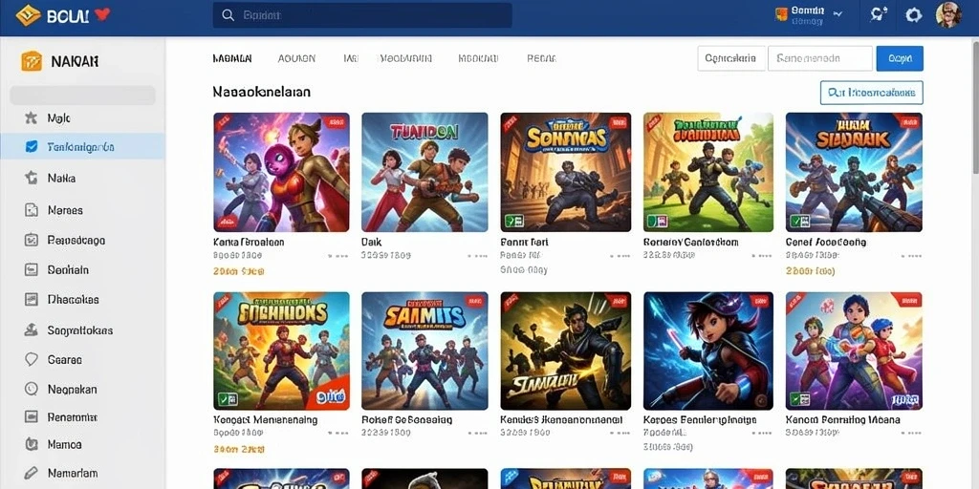Open the Mamoa sidebar icon
This screenshot has height=489, width=979.
click(x=32, y=445)
